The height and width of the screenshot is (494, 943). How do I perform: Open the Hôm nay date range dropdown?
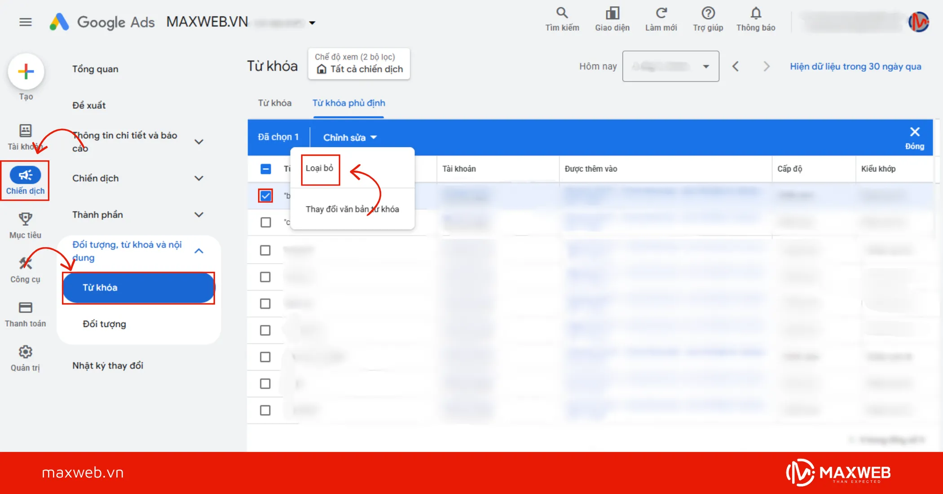[x=670, y=66]
